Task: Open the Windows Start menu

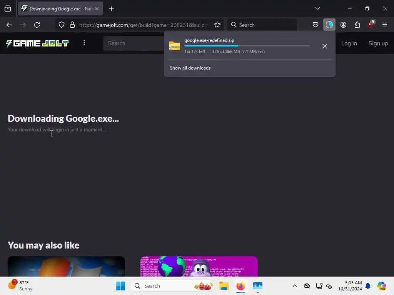Action: click(x=120, y=286)
